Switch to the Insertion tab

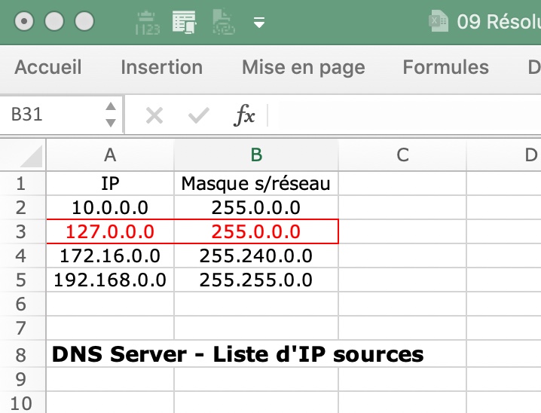pyautogui.click(x=161, y=67)
